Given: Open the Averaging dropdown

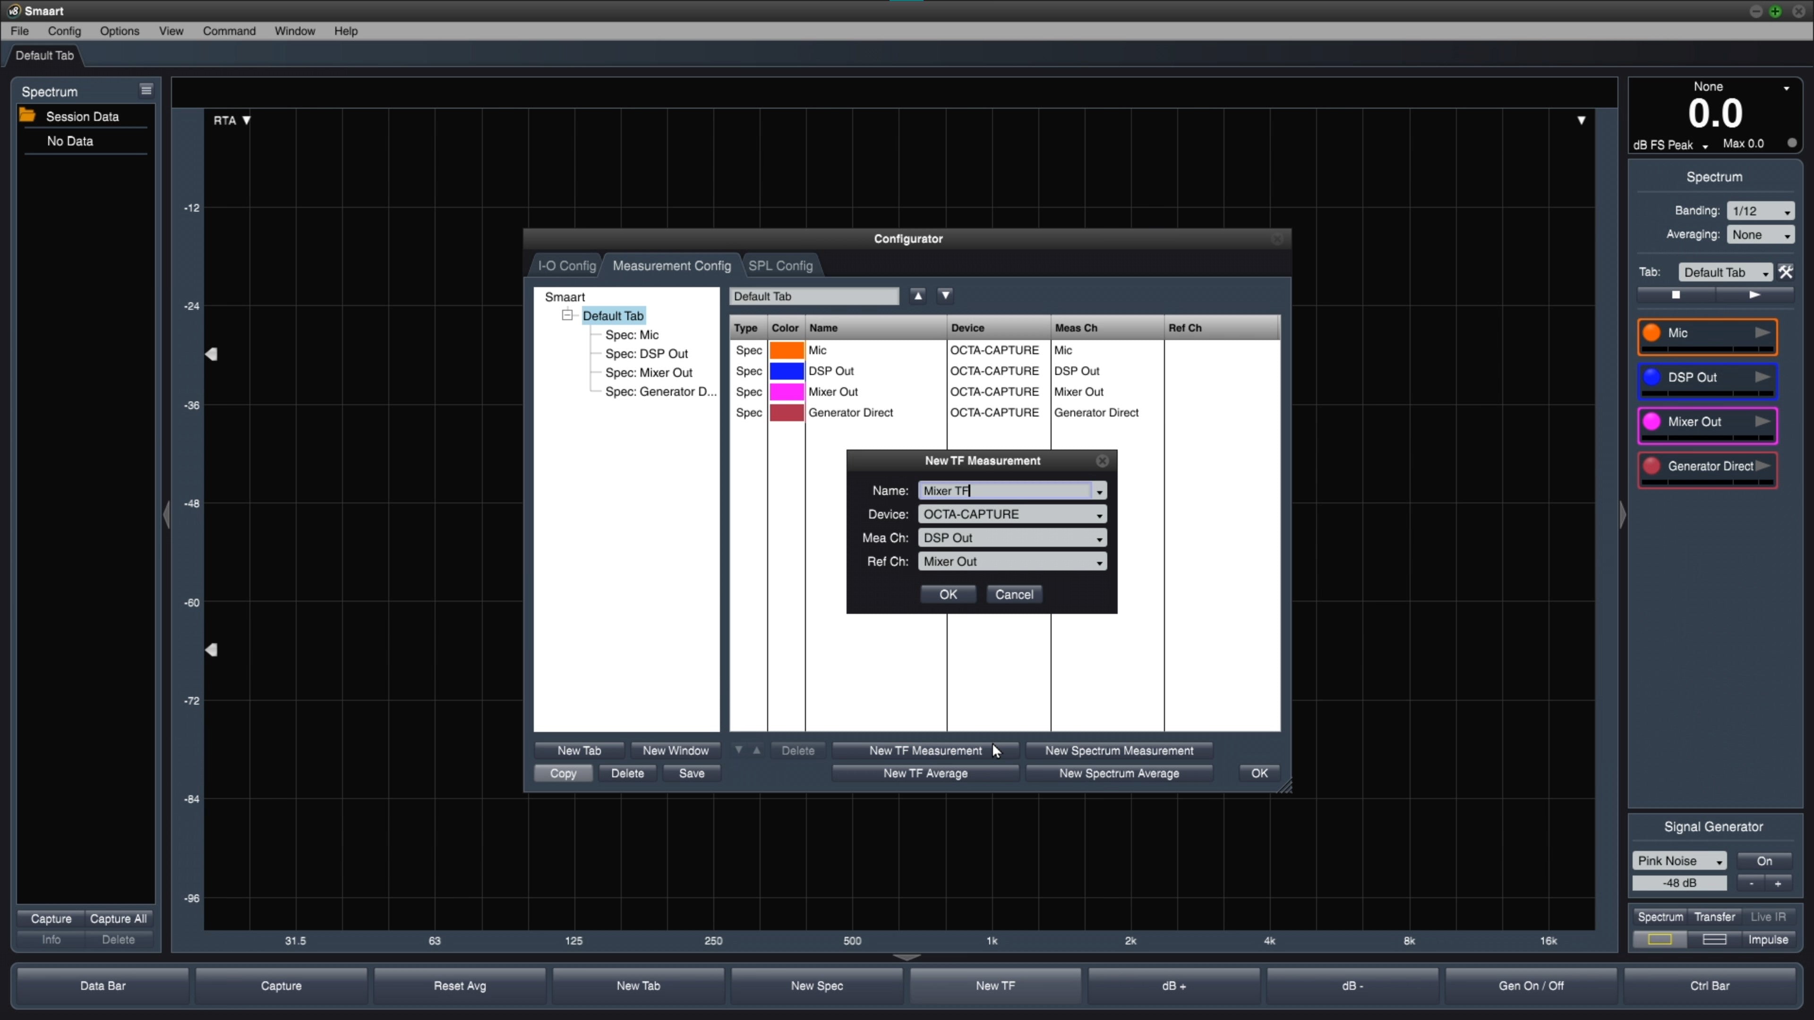Looking at the screenshot, I should click(1760, 234).
